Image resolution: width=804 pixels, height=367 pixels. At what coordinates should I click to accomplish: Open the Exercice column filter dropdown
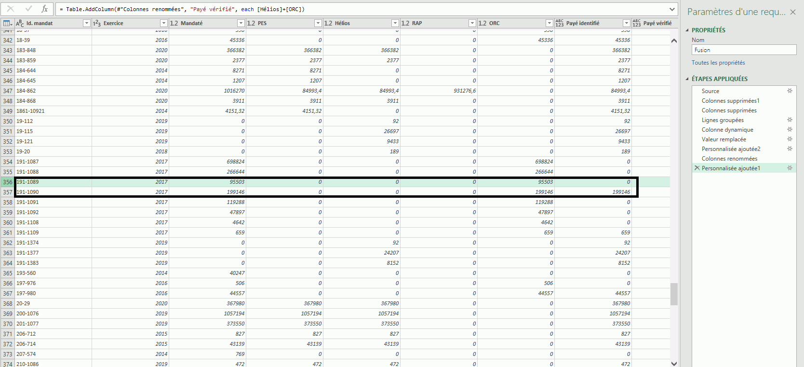click(x=163, y=23)
